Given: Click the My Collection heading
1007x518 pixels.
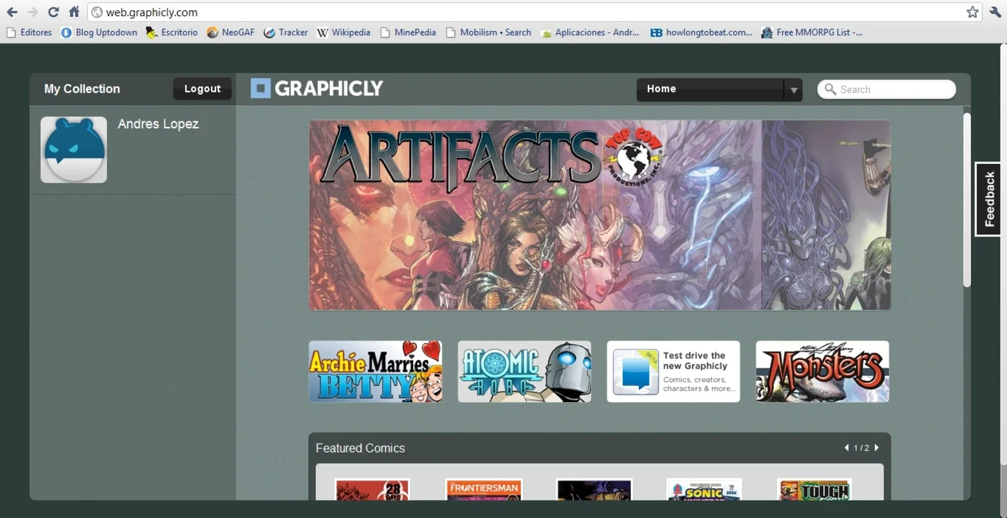Looking at the screenshot, I should click(x=82, y=89).
